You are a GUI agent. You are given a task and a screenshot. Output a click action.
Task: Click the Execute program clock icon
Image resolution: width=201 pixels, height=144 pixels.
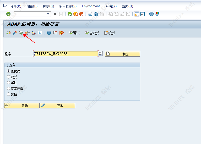21,33
